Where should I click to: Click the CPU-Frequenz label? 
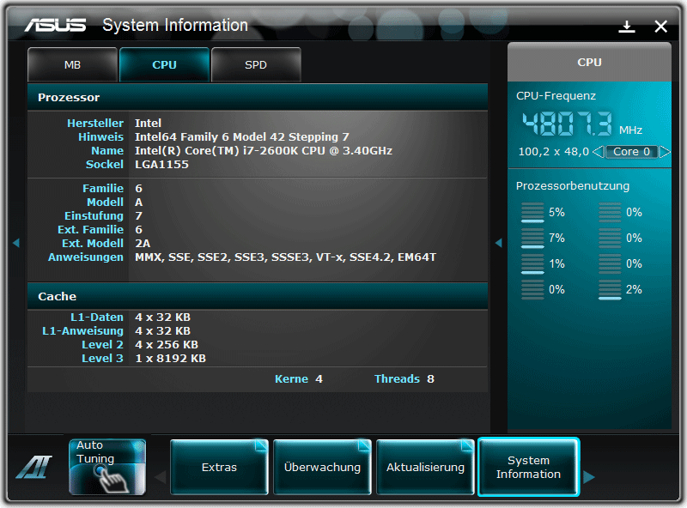556,96
